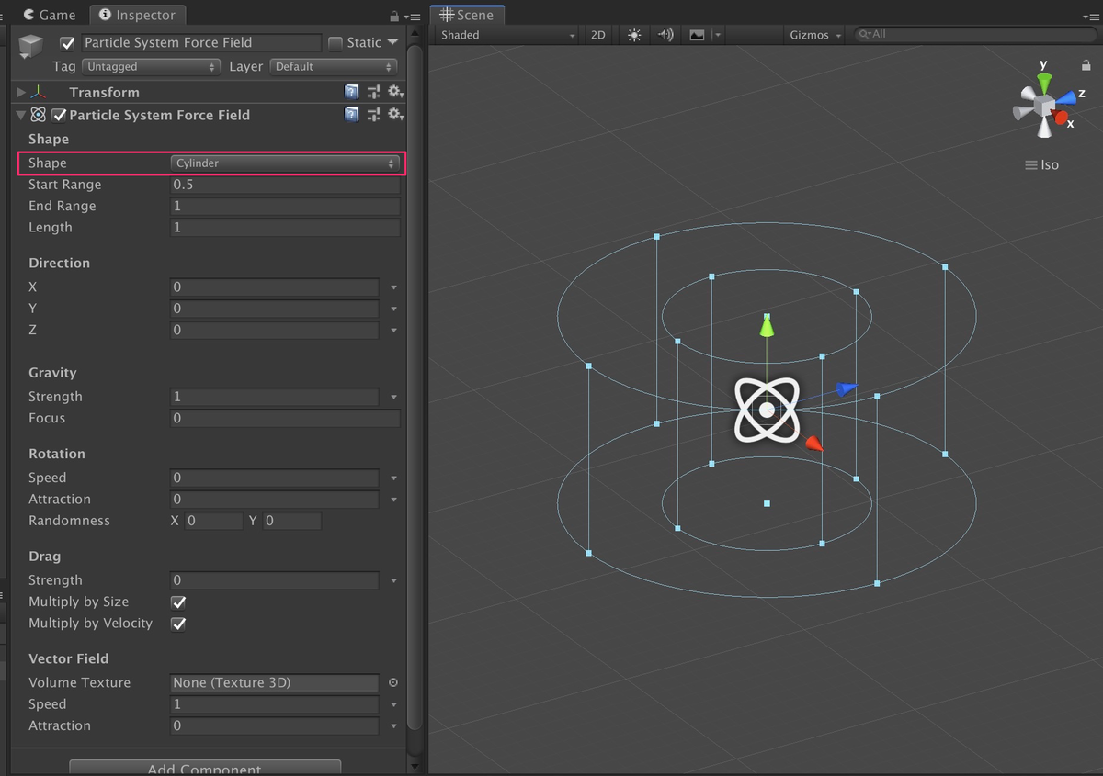This screenshot has height=776, width=1103.
Task: Click the blue Z axis cone on the orientation gizmo
Action: click(x=1065, y=97)
